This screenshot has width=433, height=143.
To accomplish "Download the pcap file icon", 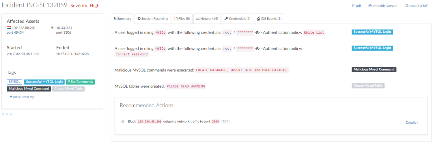I will point(406,6).
